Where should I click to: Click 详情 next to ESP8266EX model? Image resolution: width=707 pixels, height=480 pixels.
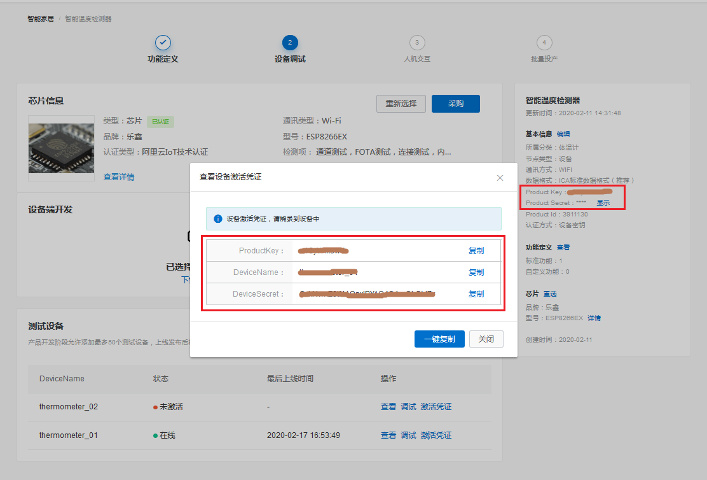click(x=594, y=318)
